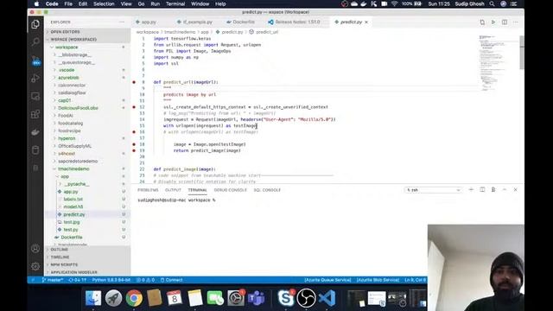Click Python 3.8.3 64-bit interpreter selector

111,280
